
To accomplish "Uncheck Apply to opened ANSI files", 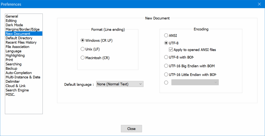I will click(x=171, y=50).
